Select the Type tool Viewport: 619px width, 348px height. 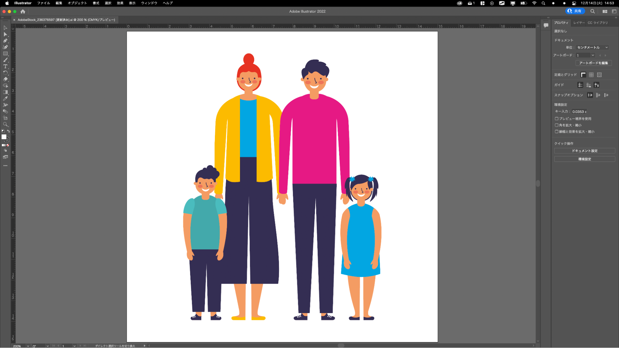(5, 66)
